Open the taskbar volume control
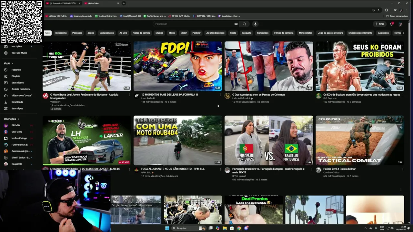Viewport: 413px width, 232px height. coord(392,228)
